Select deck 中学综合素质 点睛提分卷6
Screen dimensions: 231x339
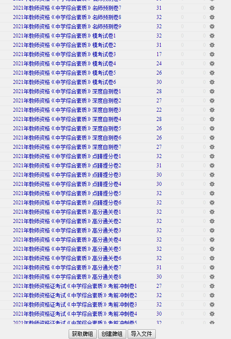point(67,203)
